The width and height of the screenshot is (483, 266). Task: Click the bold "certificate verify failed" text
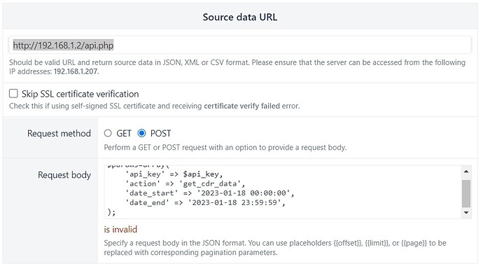point(241,106)
